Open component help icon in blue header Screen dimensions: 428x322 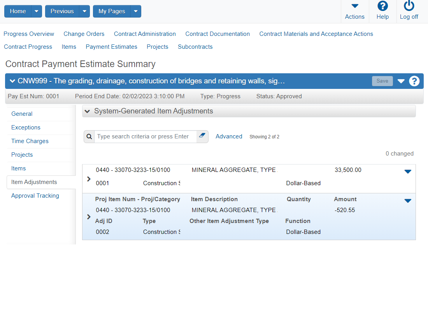414,81
